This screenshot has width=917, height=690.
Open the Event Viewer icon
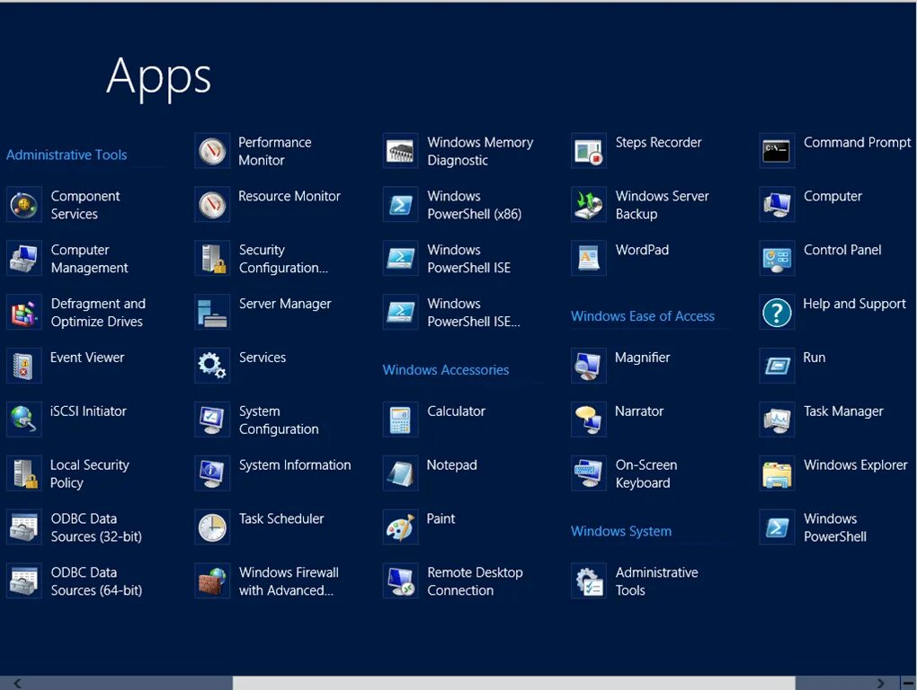click(x=24, y=366)
